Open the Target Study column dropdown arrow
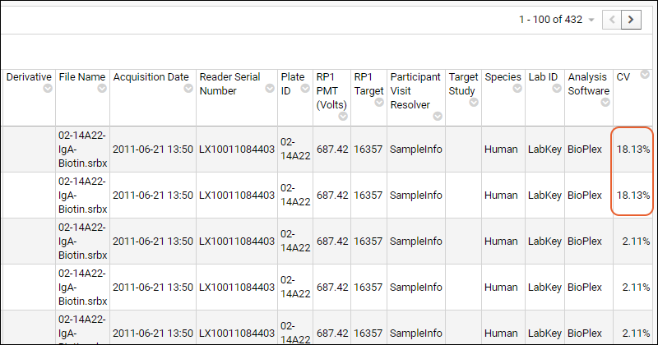Viewport: 658px width, 345px height. point(474,103)
